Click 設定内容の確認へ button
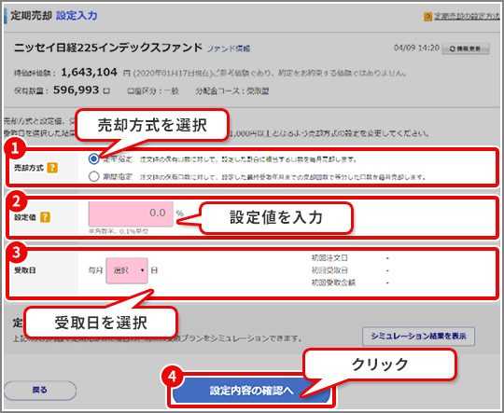Screen dimensions: 504x413 coord(251,391)
